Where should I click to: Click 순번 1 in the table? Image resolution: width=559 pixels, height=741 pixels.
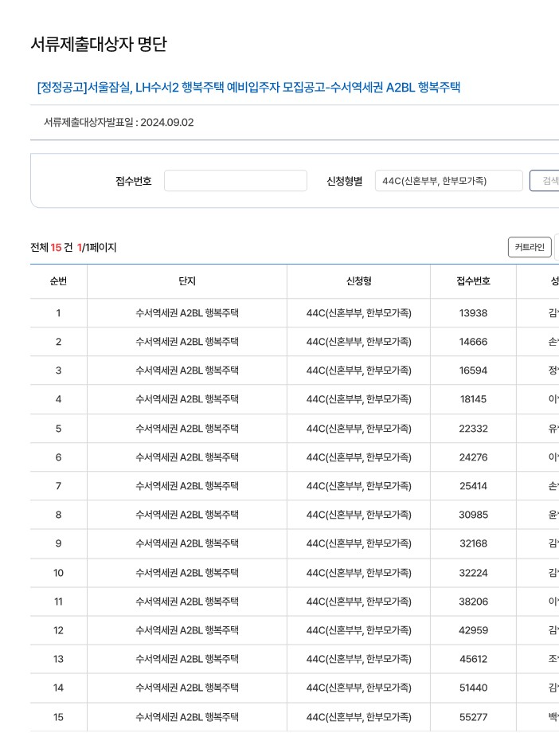(x=59, y=313)
